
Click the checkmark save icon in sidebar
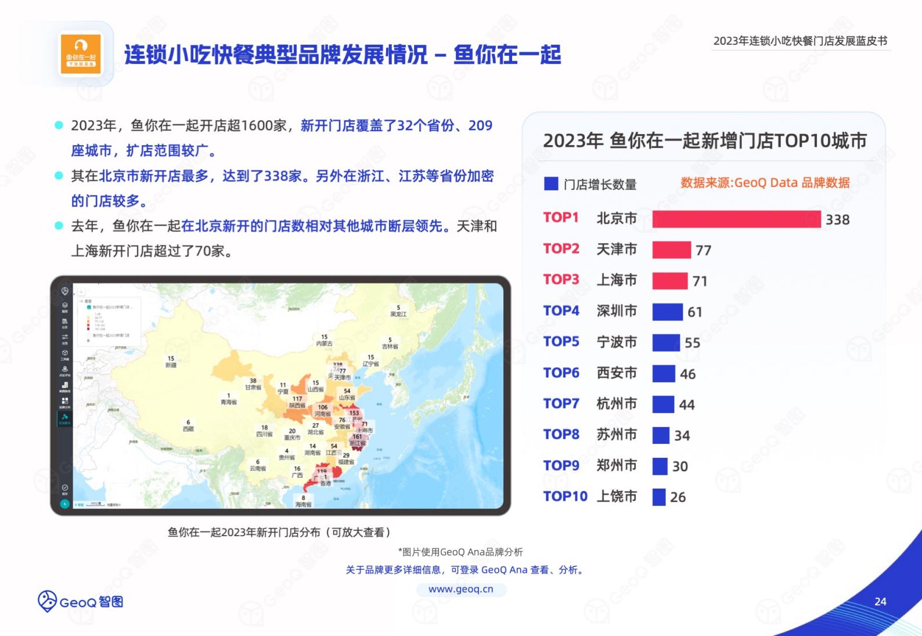(65, 487)
